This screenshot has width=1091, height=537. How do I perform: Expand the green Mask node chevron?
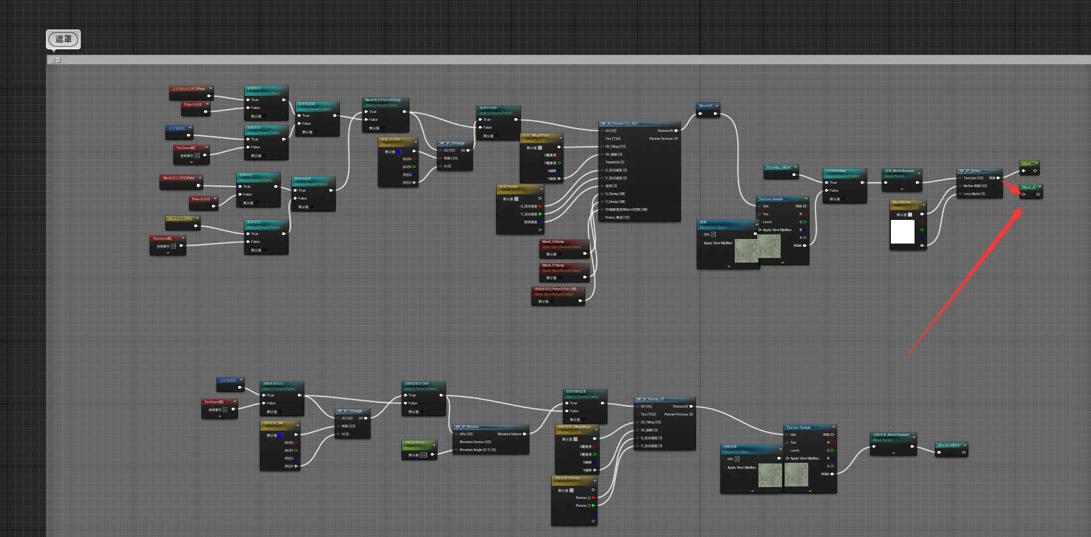1037,163
